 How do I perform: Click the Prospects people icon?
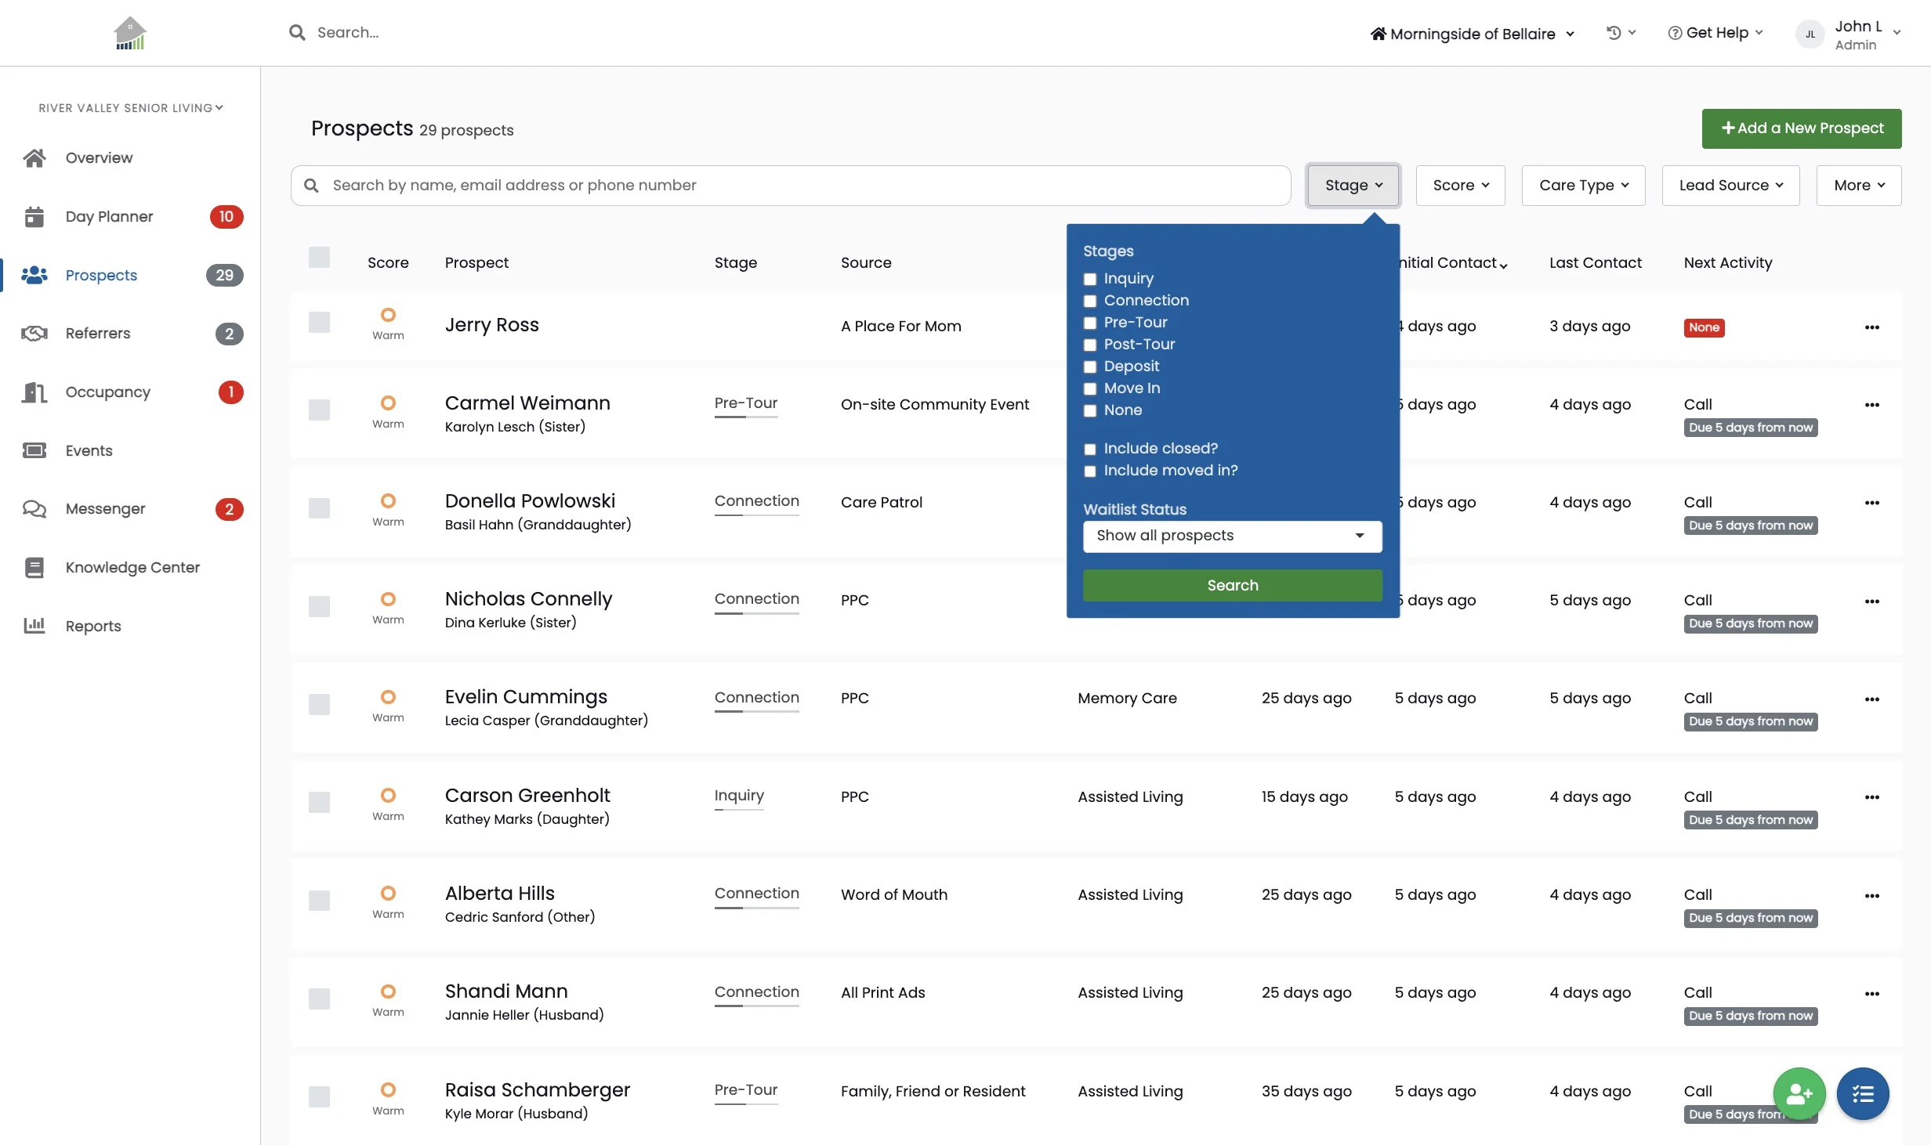click(x=34, y=275)
